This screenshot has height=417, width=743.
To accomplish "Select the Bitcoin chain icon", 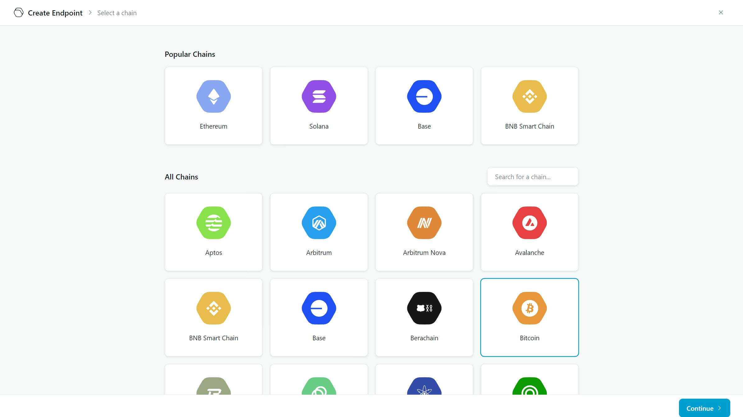I will 530,308.
